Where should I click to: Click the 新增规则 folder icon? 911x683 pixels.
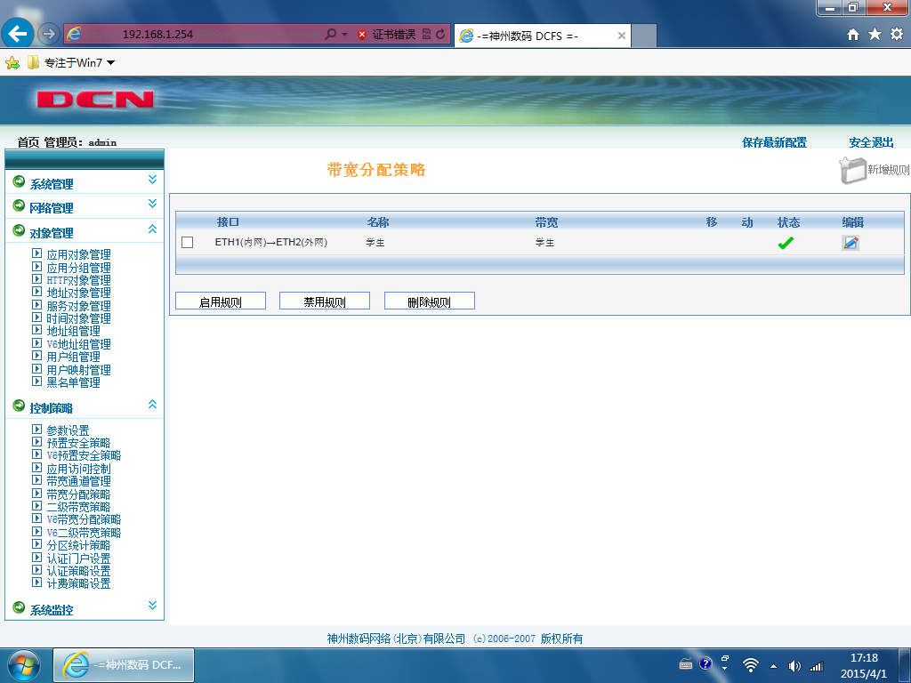click(x=851, y=170)
